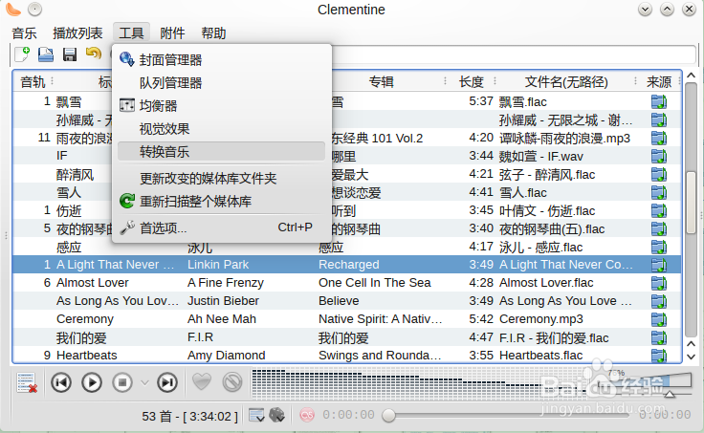Screen dimensions: 704x433
Task: Click the source icon for 叶倩文 - 伤逝.flac row
Action: click(659, 211)
